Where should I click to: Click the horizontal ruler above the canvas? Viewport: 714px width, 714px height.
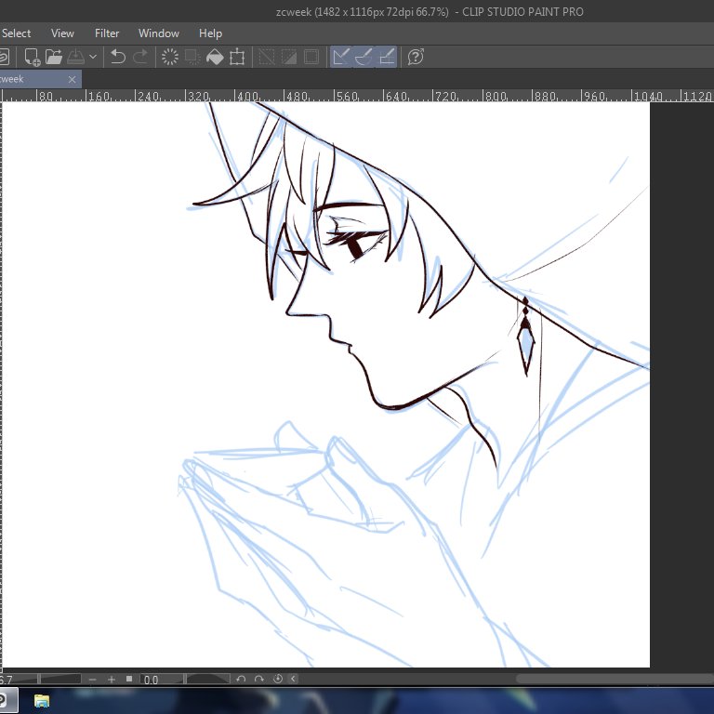click(x=357, y=96)
